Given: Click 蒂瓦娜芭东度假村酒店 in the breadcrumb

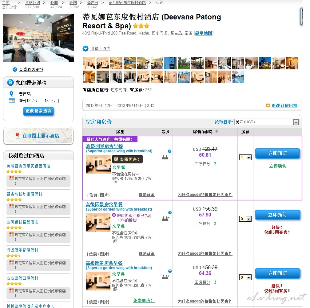Looking at the screenshot, I should click(127, 2).
